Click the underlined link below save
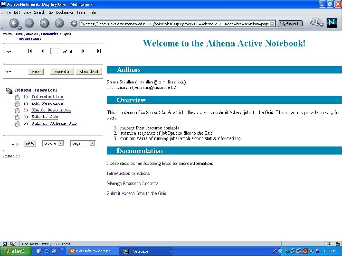 coord(30,39)
